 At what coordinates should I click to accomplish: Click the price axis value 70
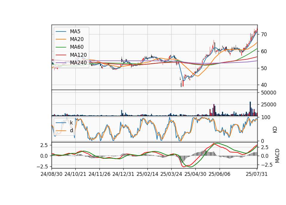point(264,34)
